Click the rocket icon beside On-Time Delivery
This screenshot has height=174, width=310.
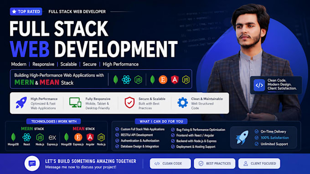click(242, 137)
